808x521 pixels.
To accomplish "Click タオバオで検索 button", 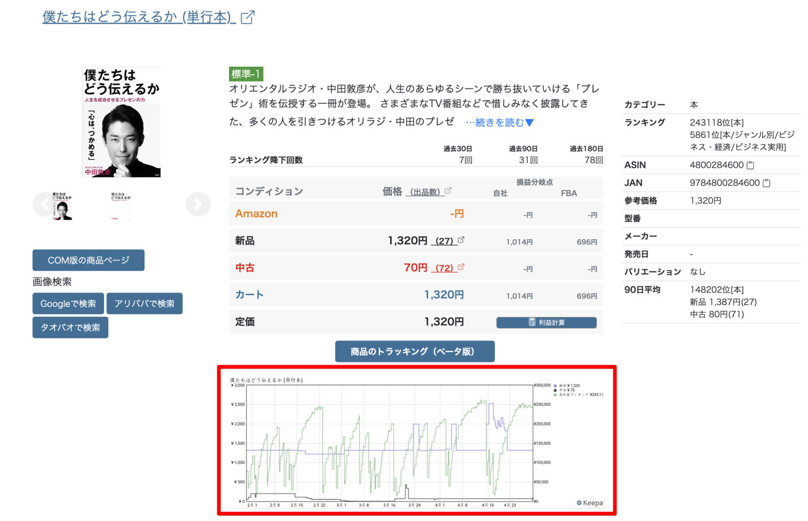I will [71, 328].
